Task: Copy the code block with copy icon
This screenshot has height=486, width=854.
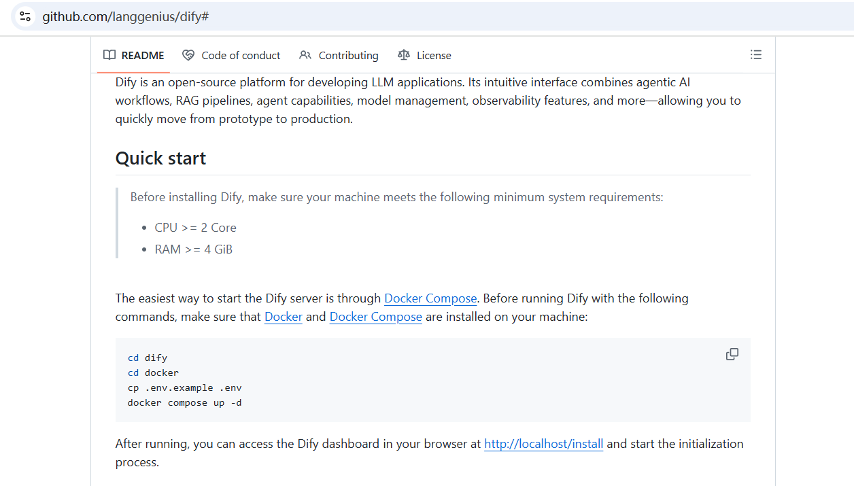Action: [x=732, y=354]
